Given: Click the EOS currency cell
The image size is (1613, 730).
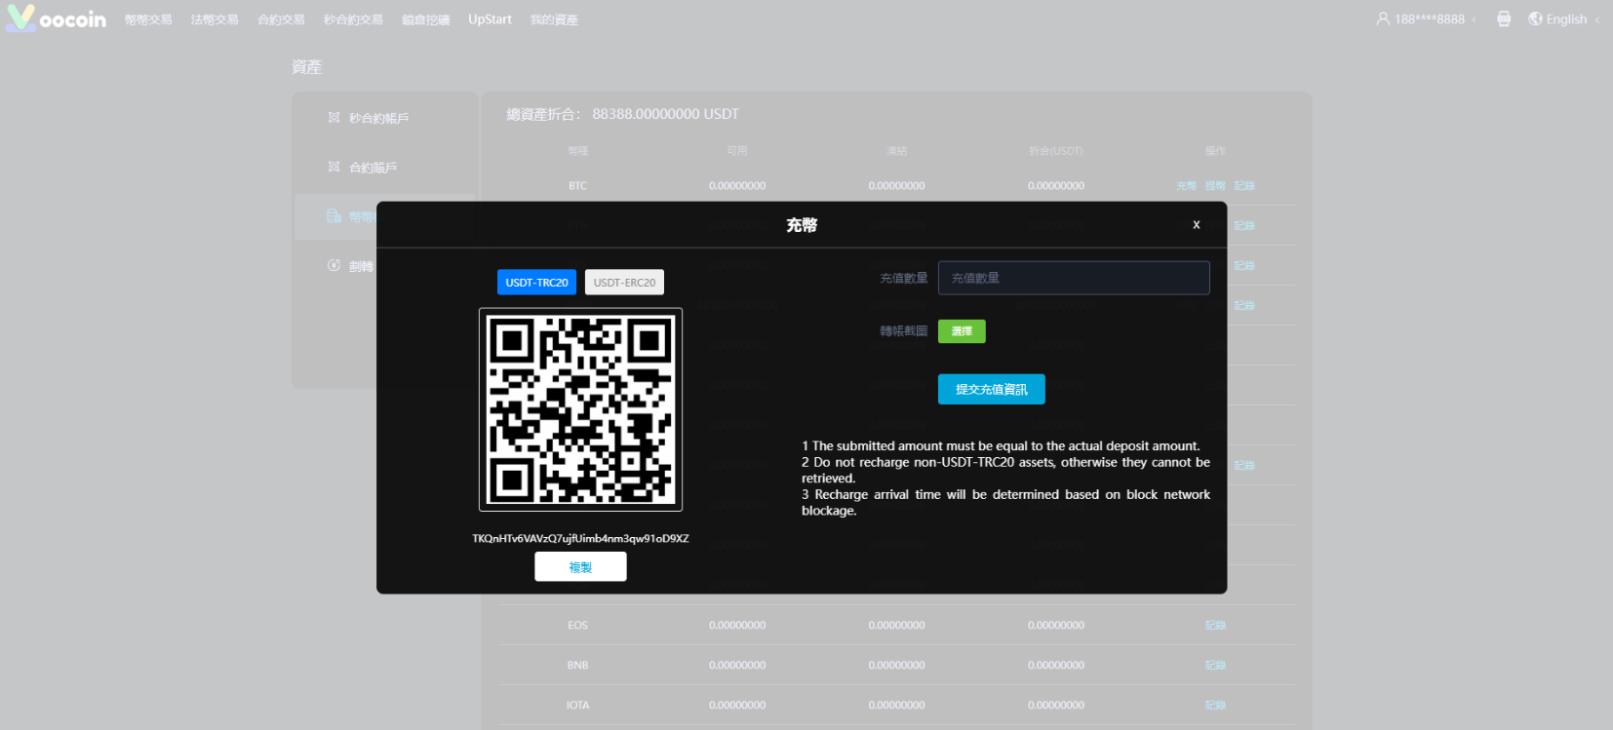Looking at the screenshot, I should coord(577,626).
